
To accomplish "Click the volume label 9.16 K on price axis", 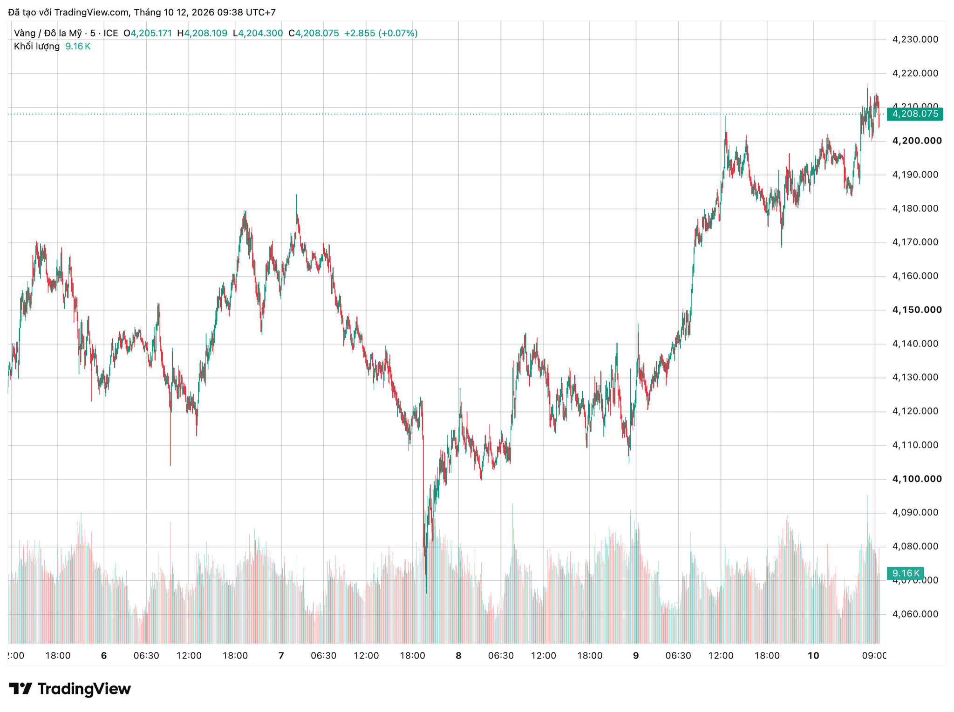I will point(905,573).
